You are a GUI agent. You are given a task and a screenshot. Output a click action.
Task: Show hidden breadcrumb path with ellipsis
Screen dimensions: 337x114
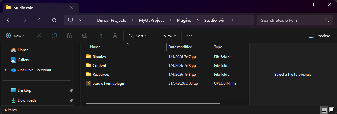point(89,20)
